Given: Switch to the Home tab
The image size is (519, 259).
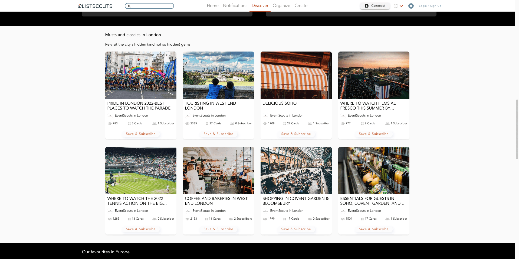Looking at the screenshot, I should click(212, 6).
